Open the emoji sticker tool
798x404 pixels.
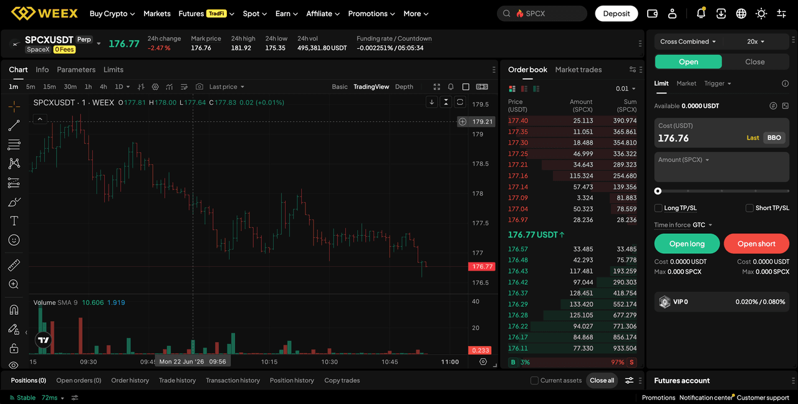[x=14, y=240]
